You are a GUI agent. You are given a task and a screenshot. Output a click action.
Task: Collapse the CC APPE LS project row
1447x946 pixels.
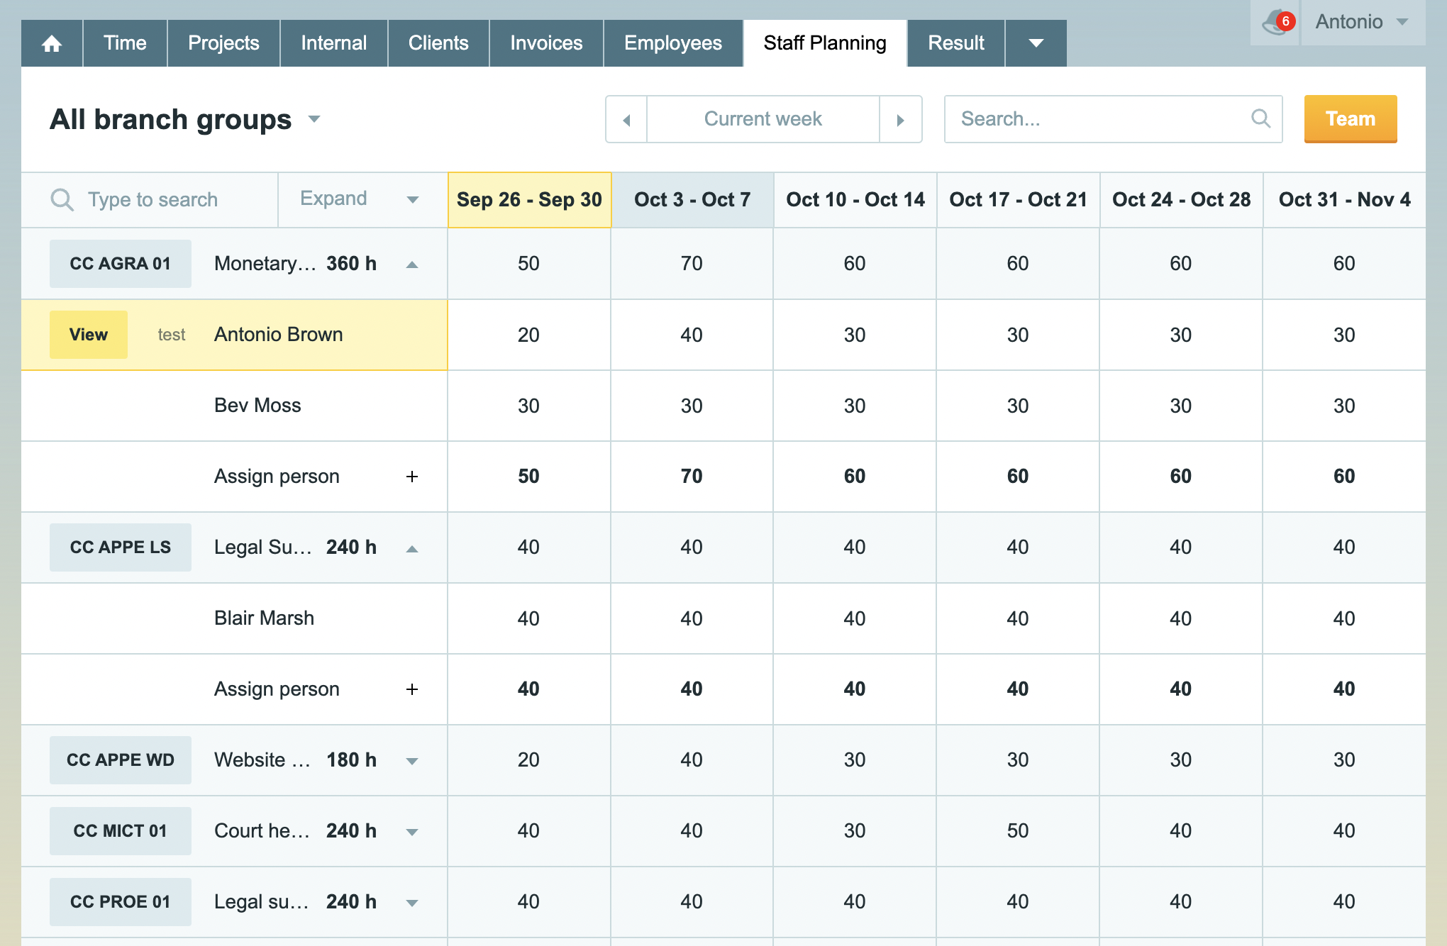point(412,548)
